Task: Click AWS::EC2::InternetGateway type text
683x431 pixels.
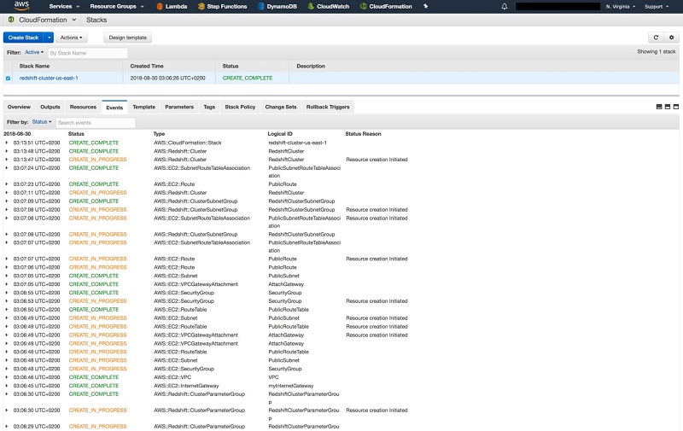Action: click(x=186, y=386)
